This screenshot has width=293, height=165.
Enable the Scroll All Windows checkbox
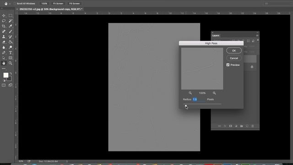pos(15,4)
